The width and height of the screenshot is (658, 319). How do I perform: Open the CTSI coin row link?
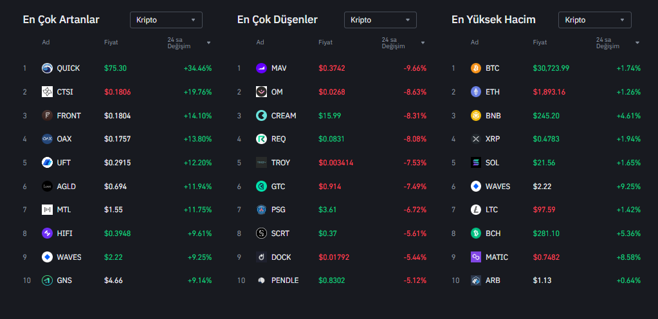[x=64, y=92]
